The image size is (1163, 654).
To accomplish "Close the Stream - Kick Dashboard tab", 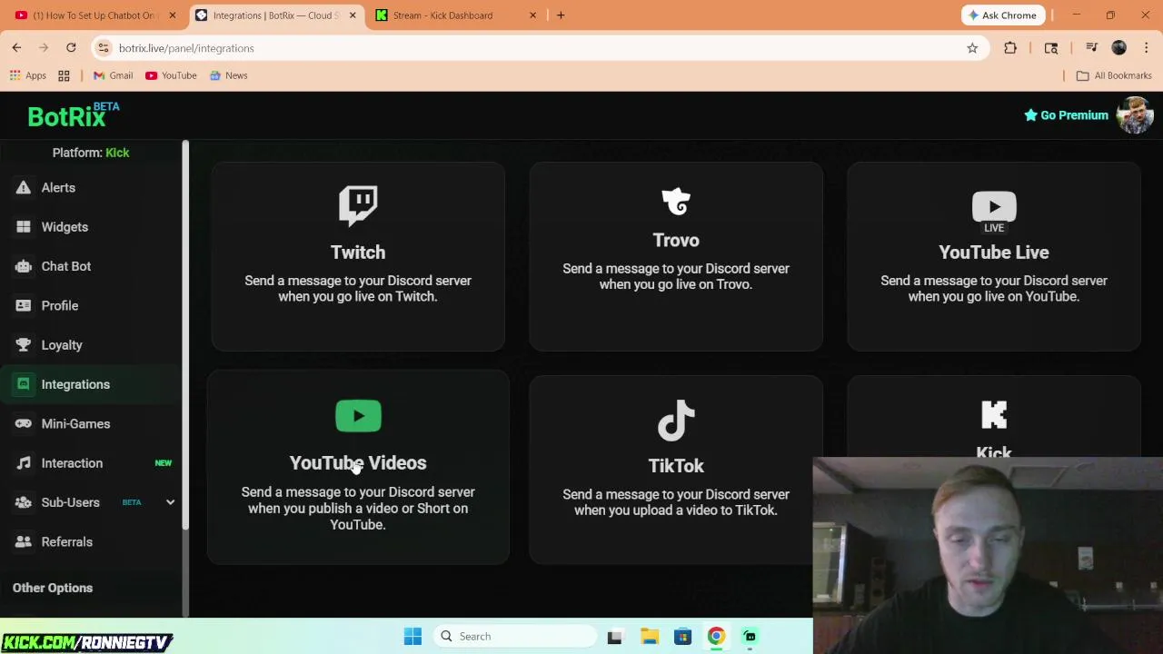I will tap(532, 15).
